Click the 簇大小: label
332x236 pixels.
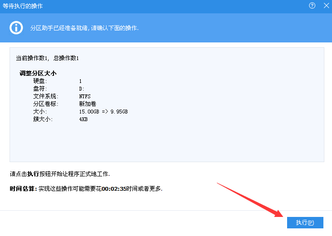tap(43, 119)
